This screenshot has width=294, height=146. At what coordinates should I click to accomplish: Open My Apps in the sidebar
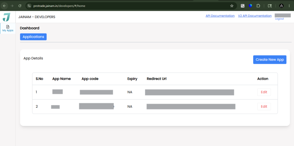pos(8,28)
